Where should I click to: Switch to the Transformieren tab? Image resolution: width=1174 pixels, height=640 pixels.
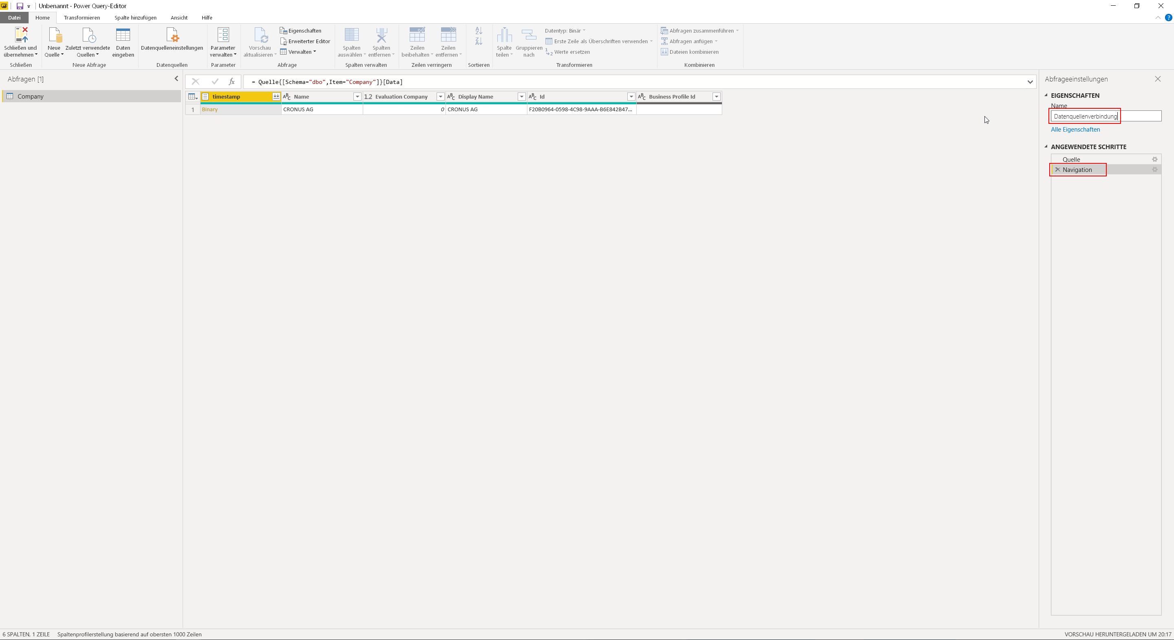point(82,18)
